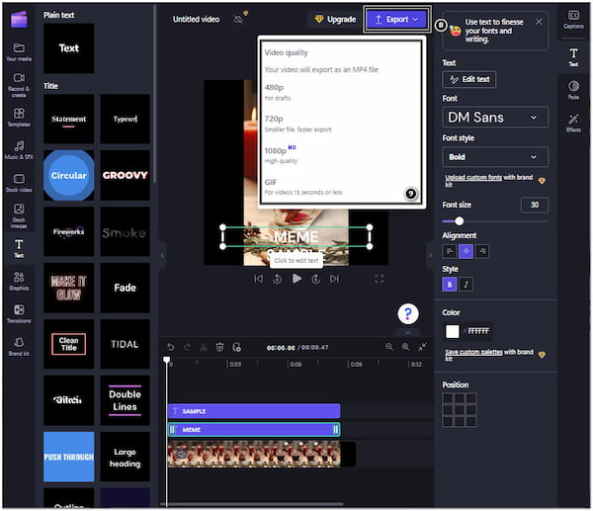The image size is (593, 511).
Task: Open Upload custom fonts link
Action: 473,177
